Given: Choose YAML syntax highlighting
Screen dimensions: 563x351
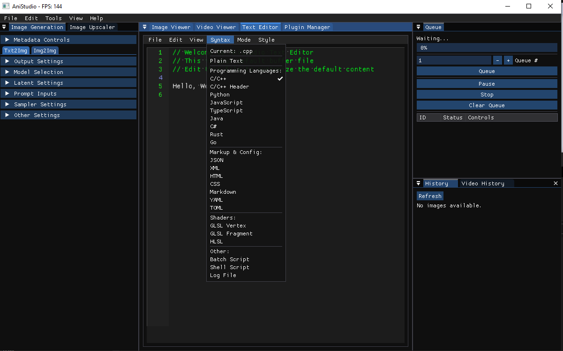Looking at the screenshot, I should click(246, 200).
